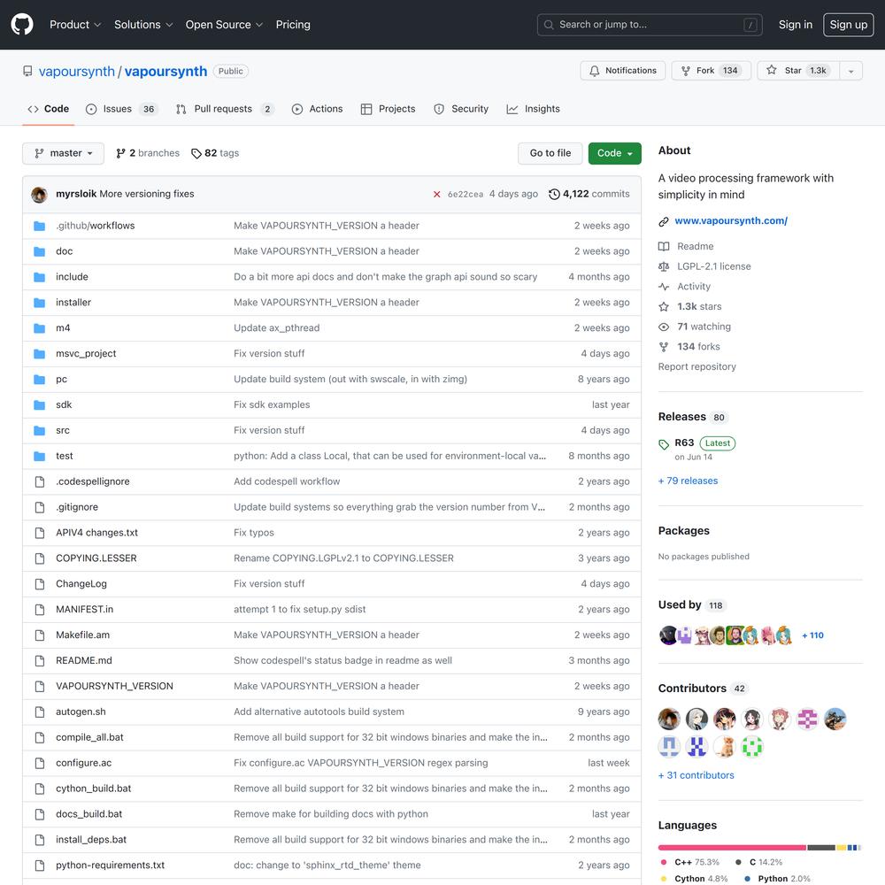
Task: Open the vapoursynth owner link
Action: [x=77, y=72]
